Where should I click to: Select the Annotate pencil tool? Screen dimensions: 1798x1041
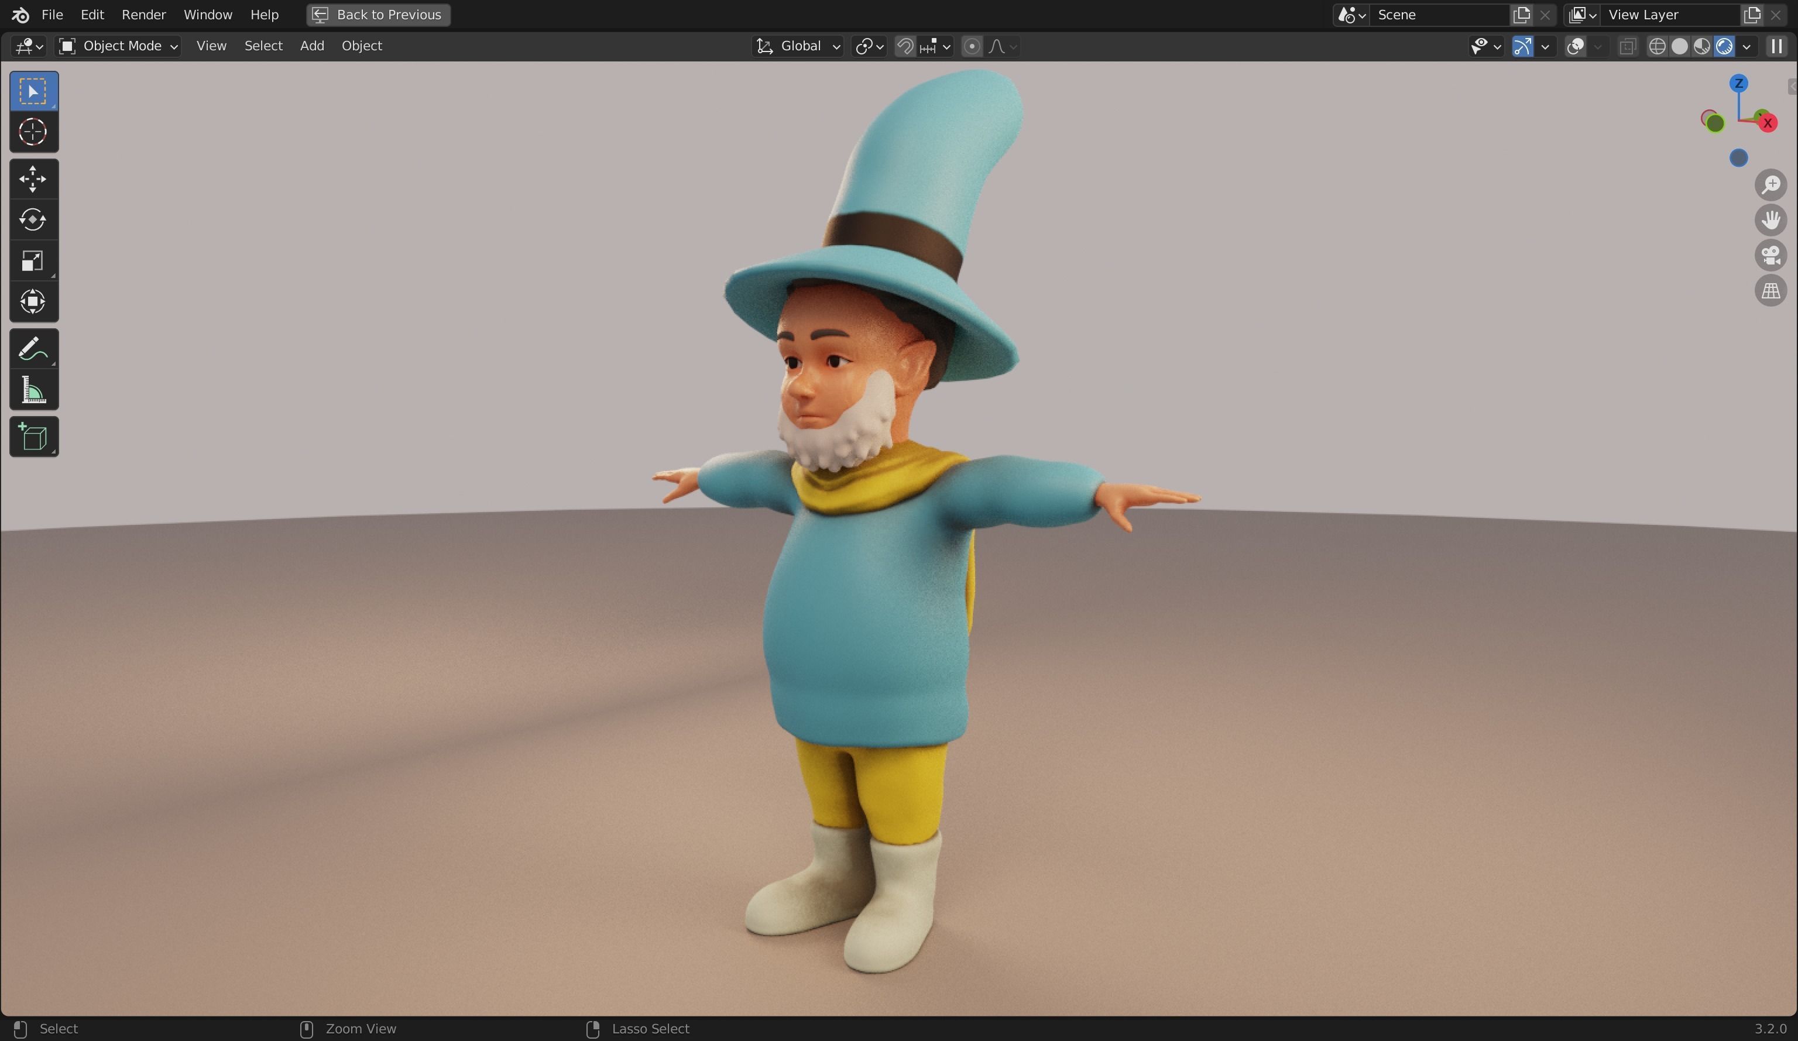point(33,349)
